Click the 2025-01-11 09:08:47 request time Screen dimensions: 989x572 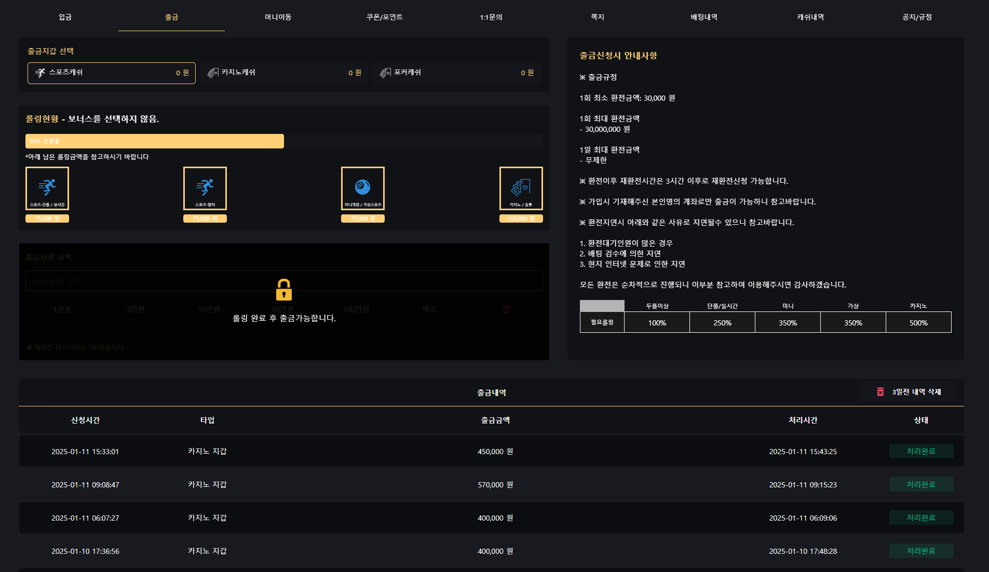tap(85, 485)
